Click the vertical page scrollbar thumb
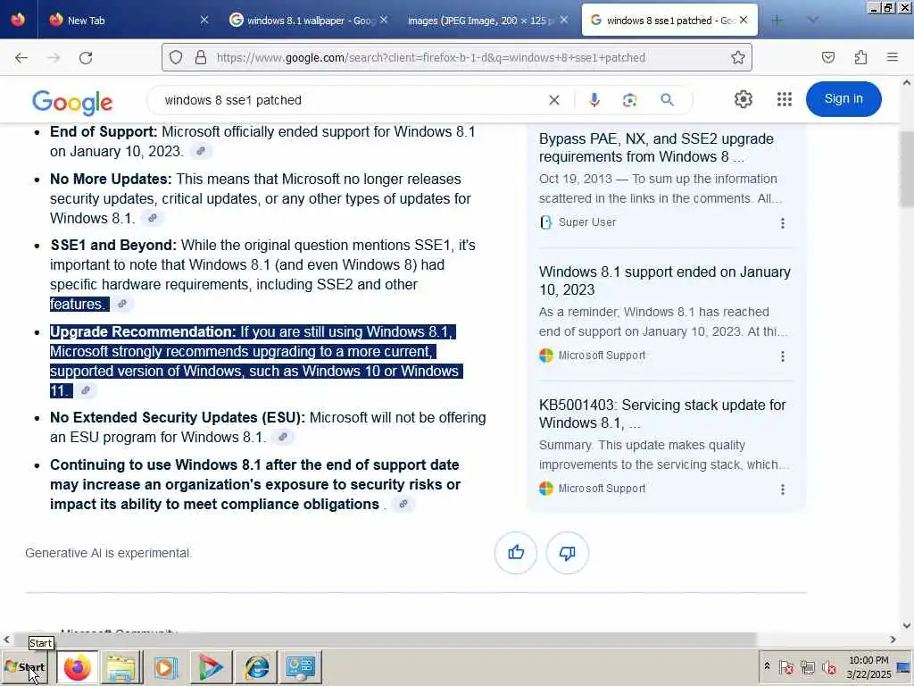This screenshot has height=686, width=914. tap(907, 169)
